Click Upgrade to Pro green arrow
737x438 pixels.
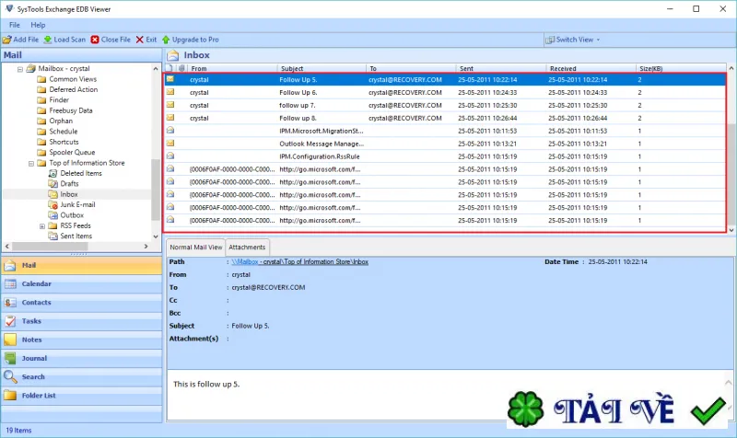coord(166,40)
